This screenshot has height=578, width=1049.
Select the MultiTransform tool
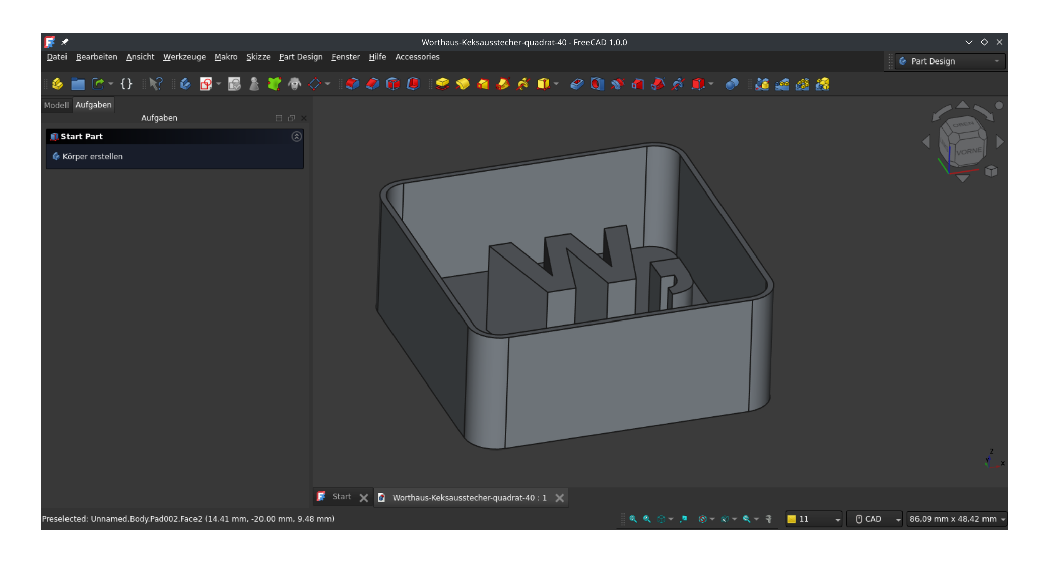tap(822, 84)
